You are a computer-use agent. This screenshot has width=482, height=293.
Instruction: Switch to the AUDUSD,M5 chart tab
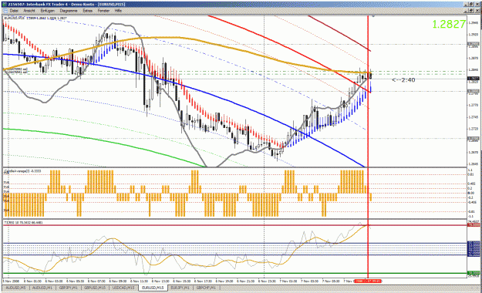coord(15,288)
